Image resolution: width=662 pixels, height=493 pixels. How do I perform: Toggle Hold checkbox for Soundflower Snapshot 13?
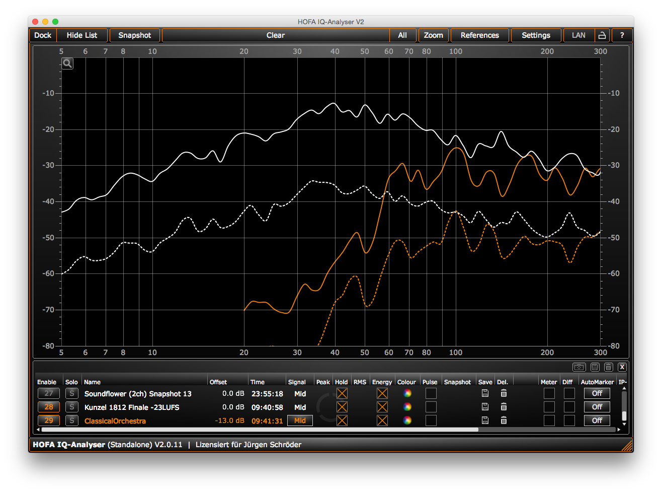pos(342,393)
